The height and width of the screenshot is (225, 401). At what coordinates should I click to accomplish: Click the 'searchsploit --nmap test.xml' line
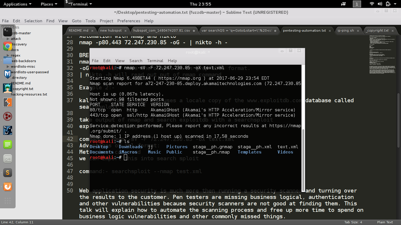coord(141,171)
